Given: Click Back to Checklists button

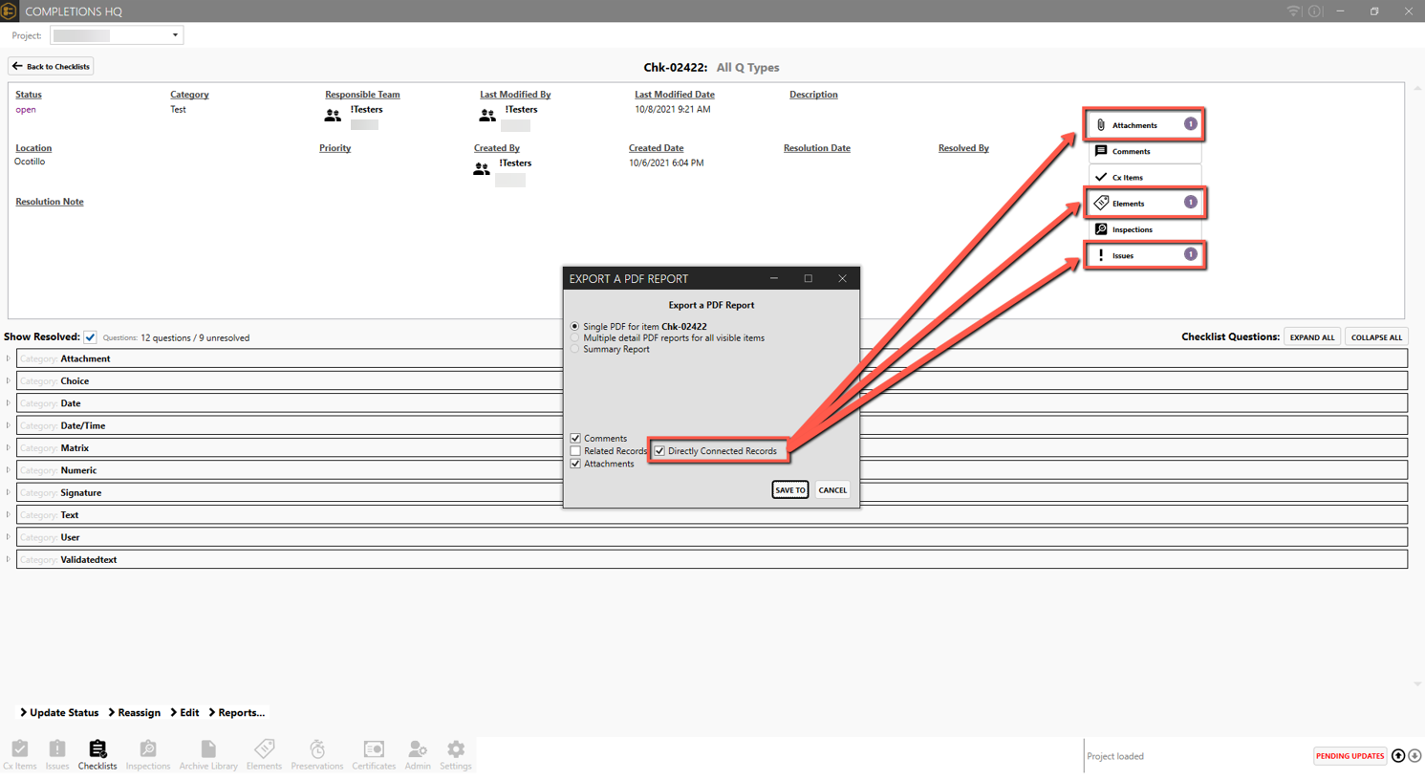Looking at the screenshot, I should [x=52, y=67].
